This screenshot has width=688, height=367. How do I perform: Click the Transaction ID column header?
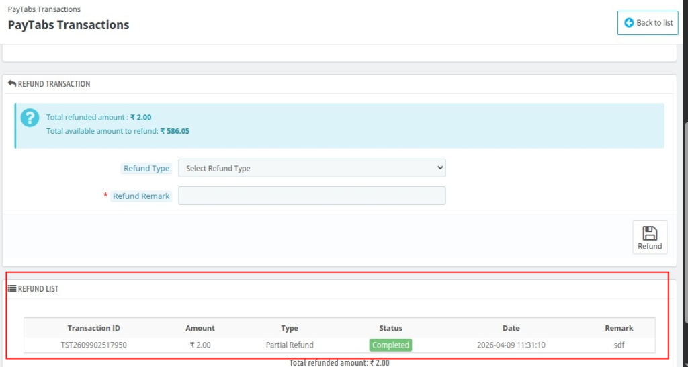(94, 329)
